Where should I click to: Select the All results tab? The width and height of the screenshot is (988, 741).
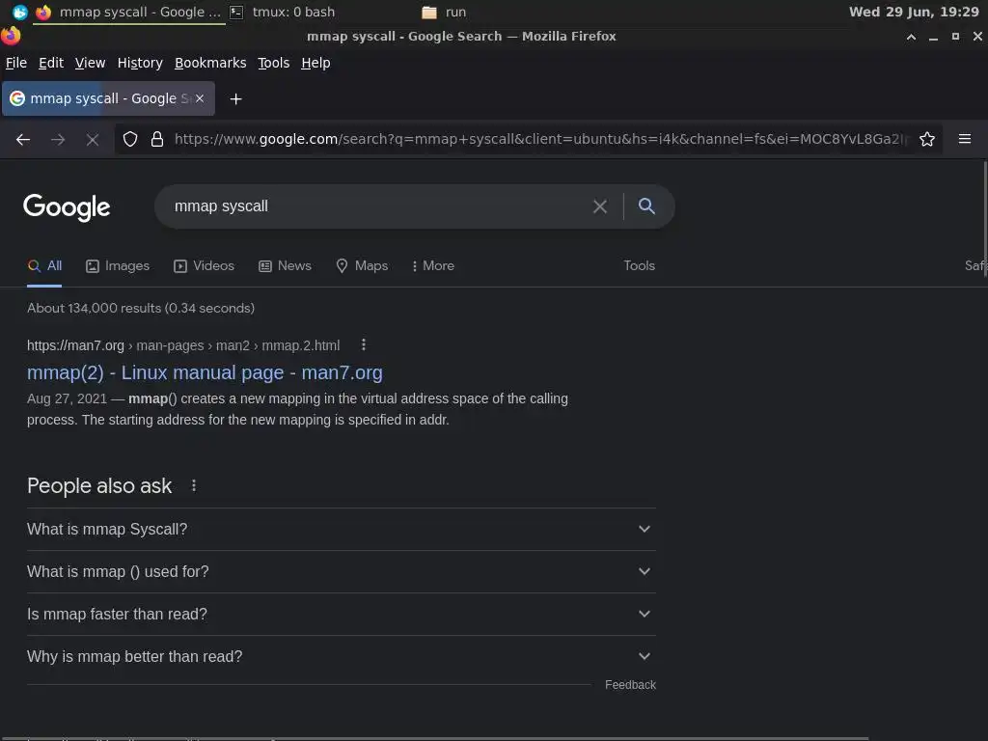44,266
